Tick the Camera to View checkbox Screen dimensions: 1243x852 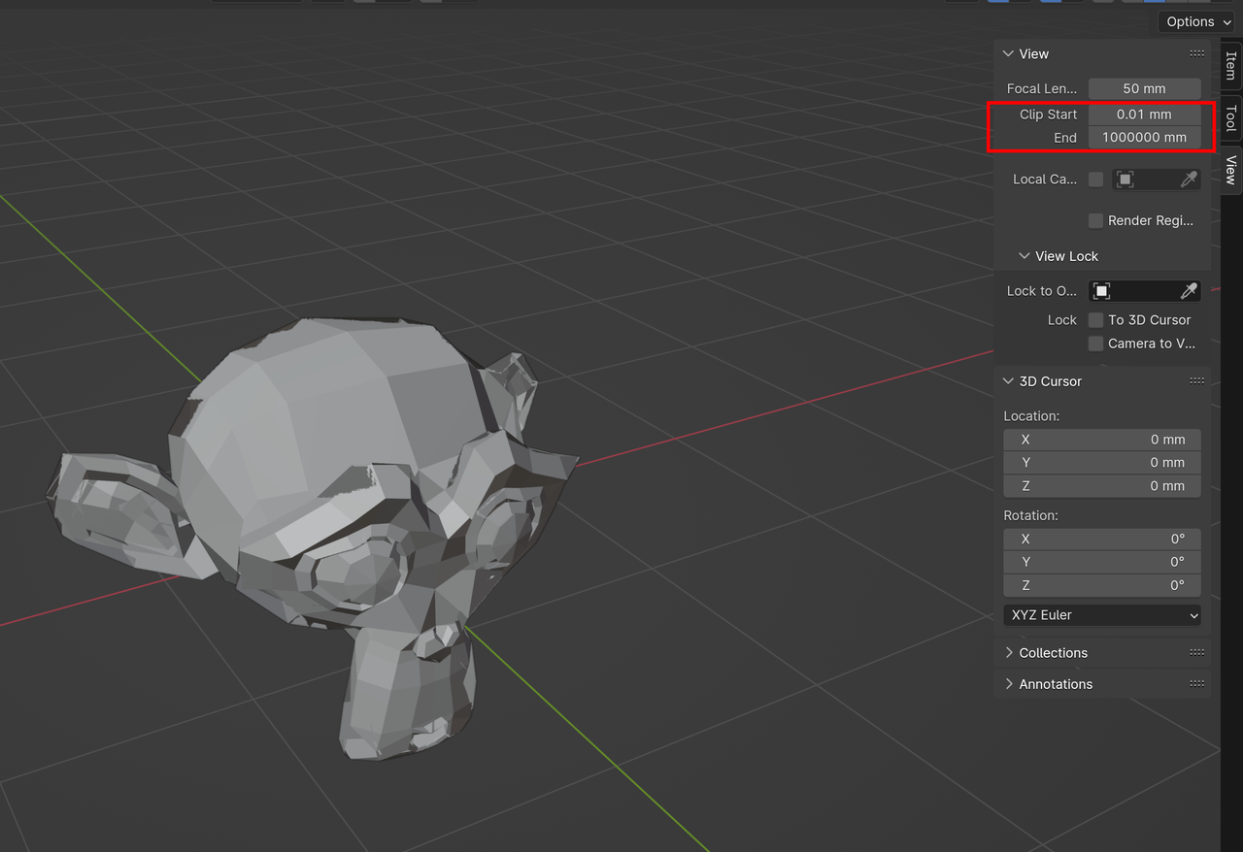click(1095, 344)
